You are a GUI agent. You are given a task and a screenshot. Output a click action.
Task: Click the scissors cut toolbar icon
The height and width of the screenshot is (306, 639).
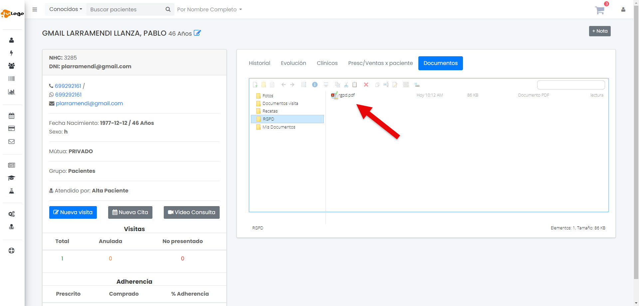(346, 85)
